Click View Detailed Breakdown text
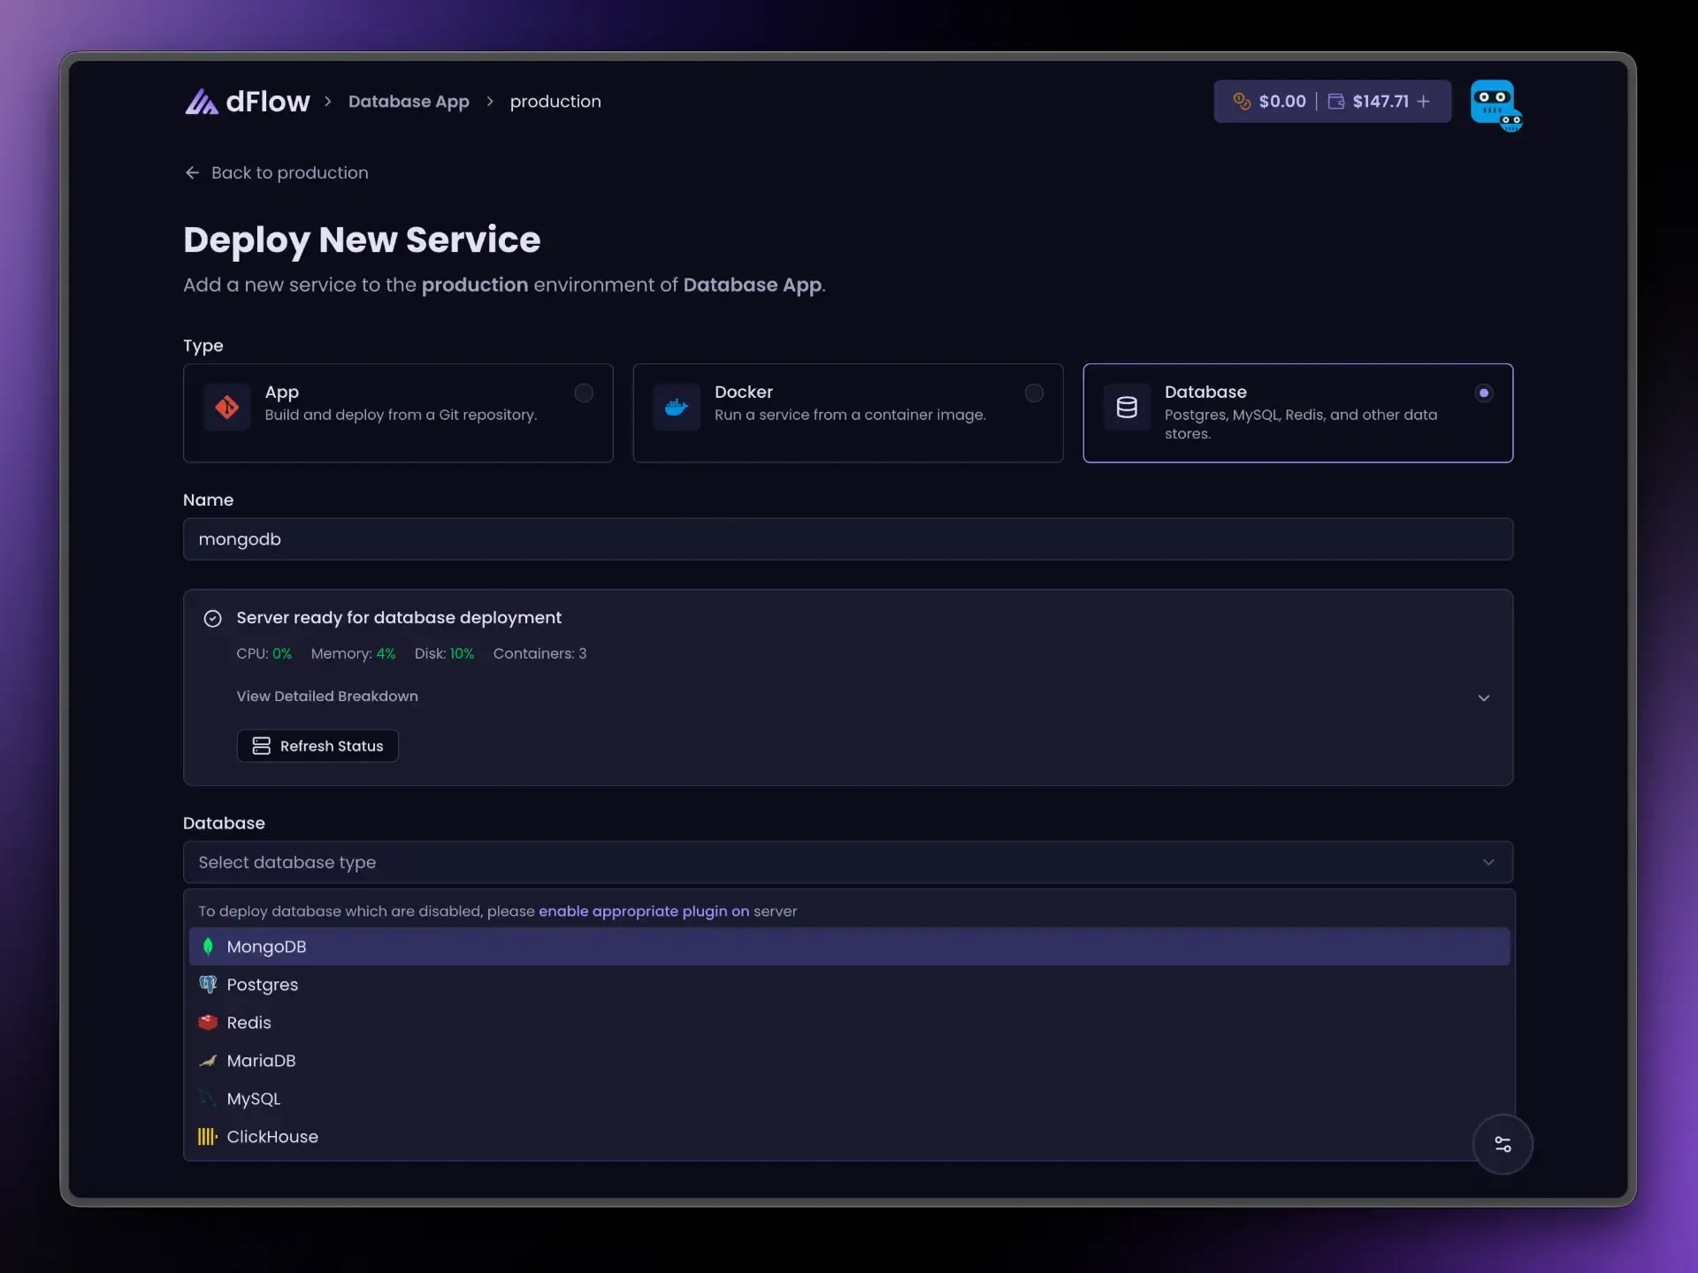Viewport: 1698px width, 1273px height. pyautogui.click(x=327, y=697)
